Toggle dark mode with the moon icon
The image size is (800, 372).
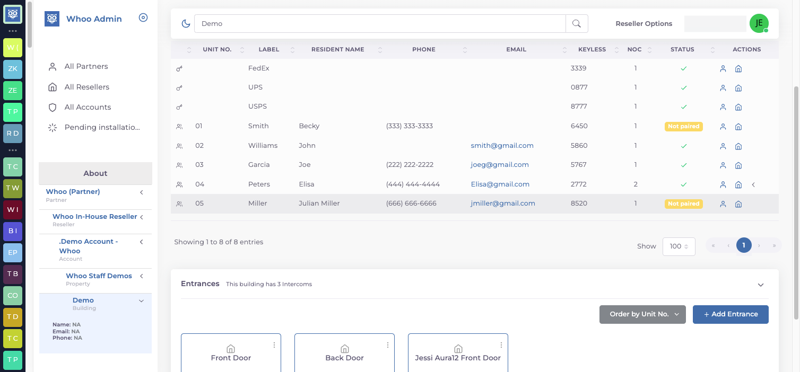(x=186, y=23)
